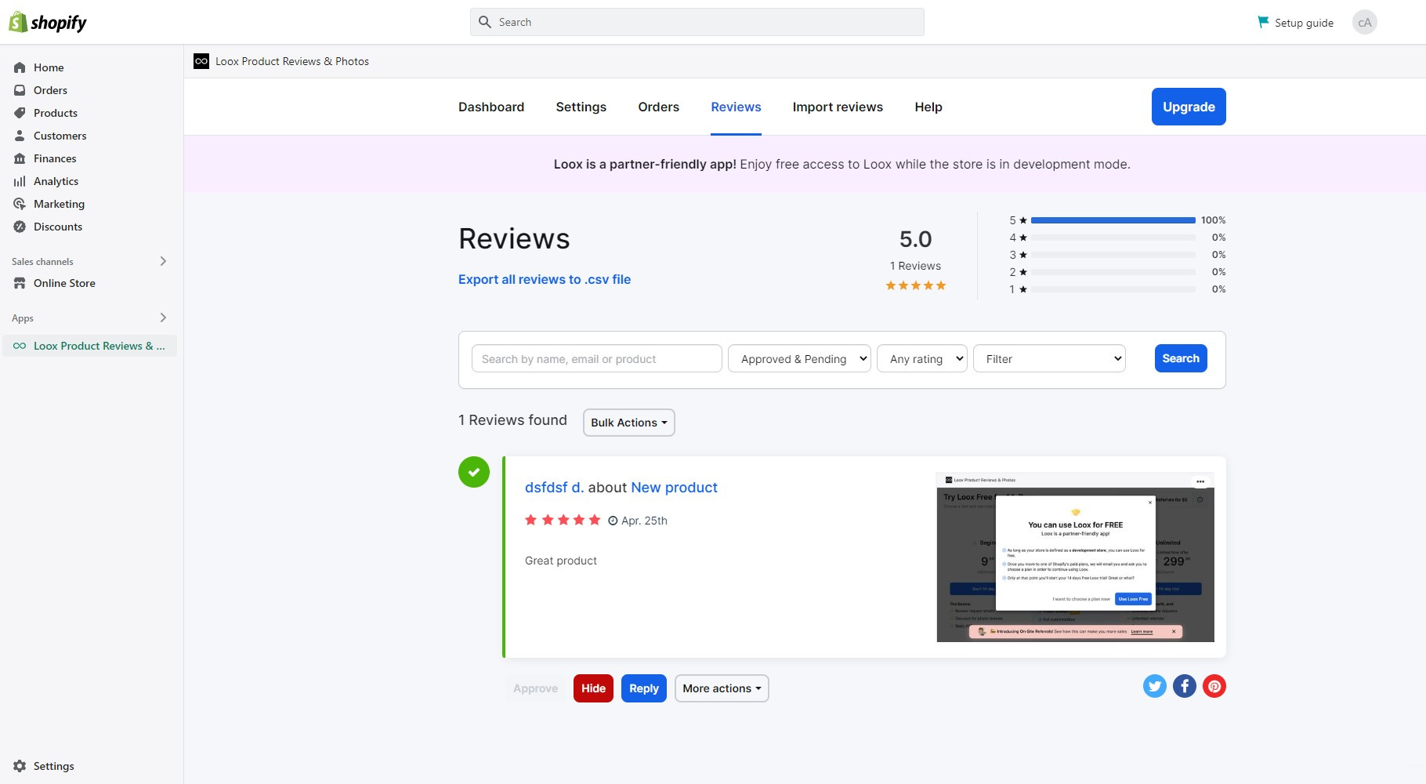Switch to the Settings tab in Loox
This screenshot has height=784, width=1426.
coord(581,107)
